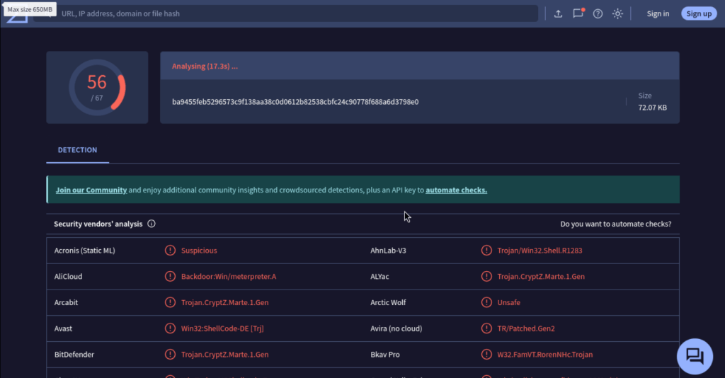Click warning icon beside Trojan/Win32.Shell.R1283
Viewport: 725px width, 378px height.
(x=486, y=251)
